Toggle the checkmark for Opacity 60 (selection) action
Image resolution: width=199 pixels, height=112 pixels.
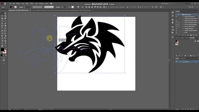click(176, 16)
